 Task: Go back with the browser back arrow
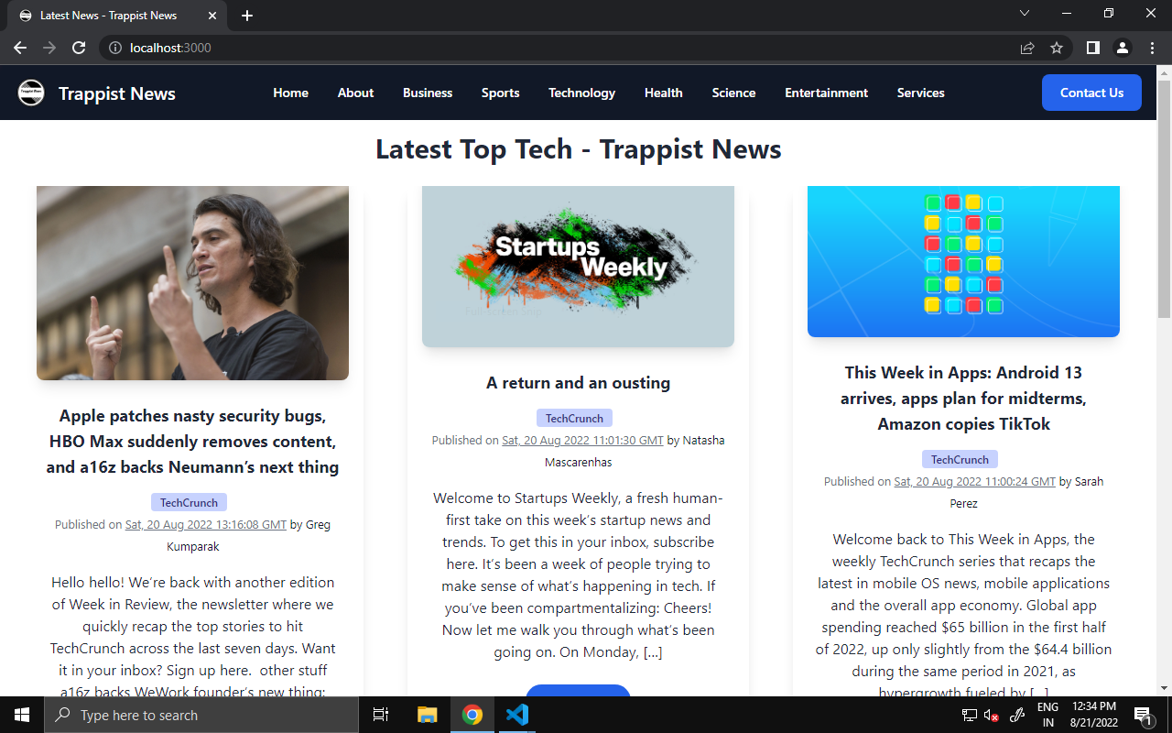20,48
